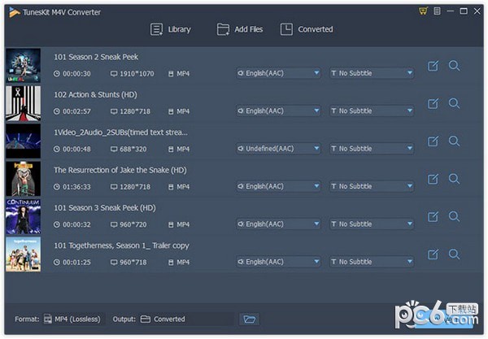
Task: Click magnifier for 101 Season 3 Sneak Peek
Action: click(454, 216)
